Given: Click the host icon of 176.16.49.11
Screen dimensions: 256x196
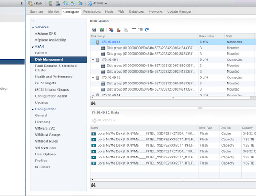Looking at the screenshot, I should coord(98,60).
